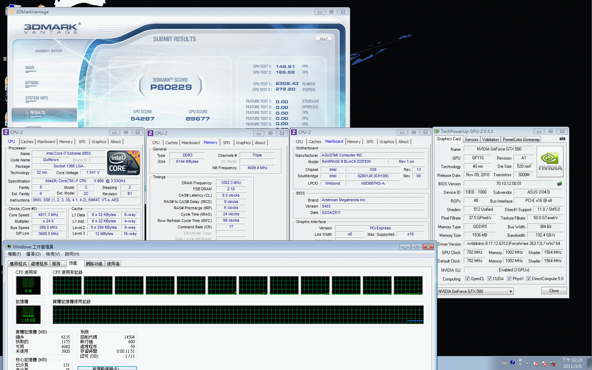Click 資源監視器 button in Task Manager
The image size is (592, 370).
(x=107, y=368)
